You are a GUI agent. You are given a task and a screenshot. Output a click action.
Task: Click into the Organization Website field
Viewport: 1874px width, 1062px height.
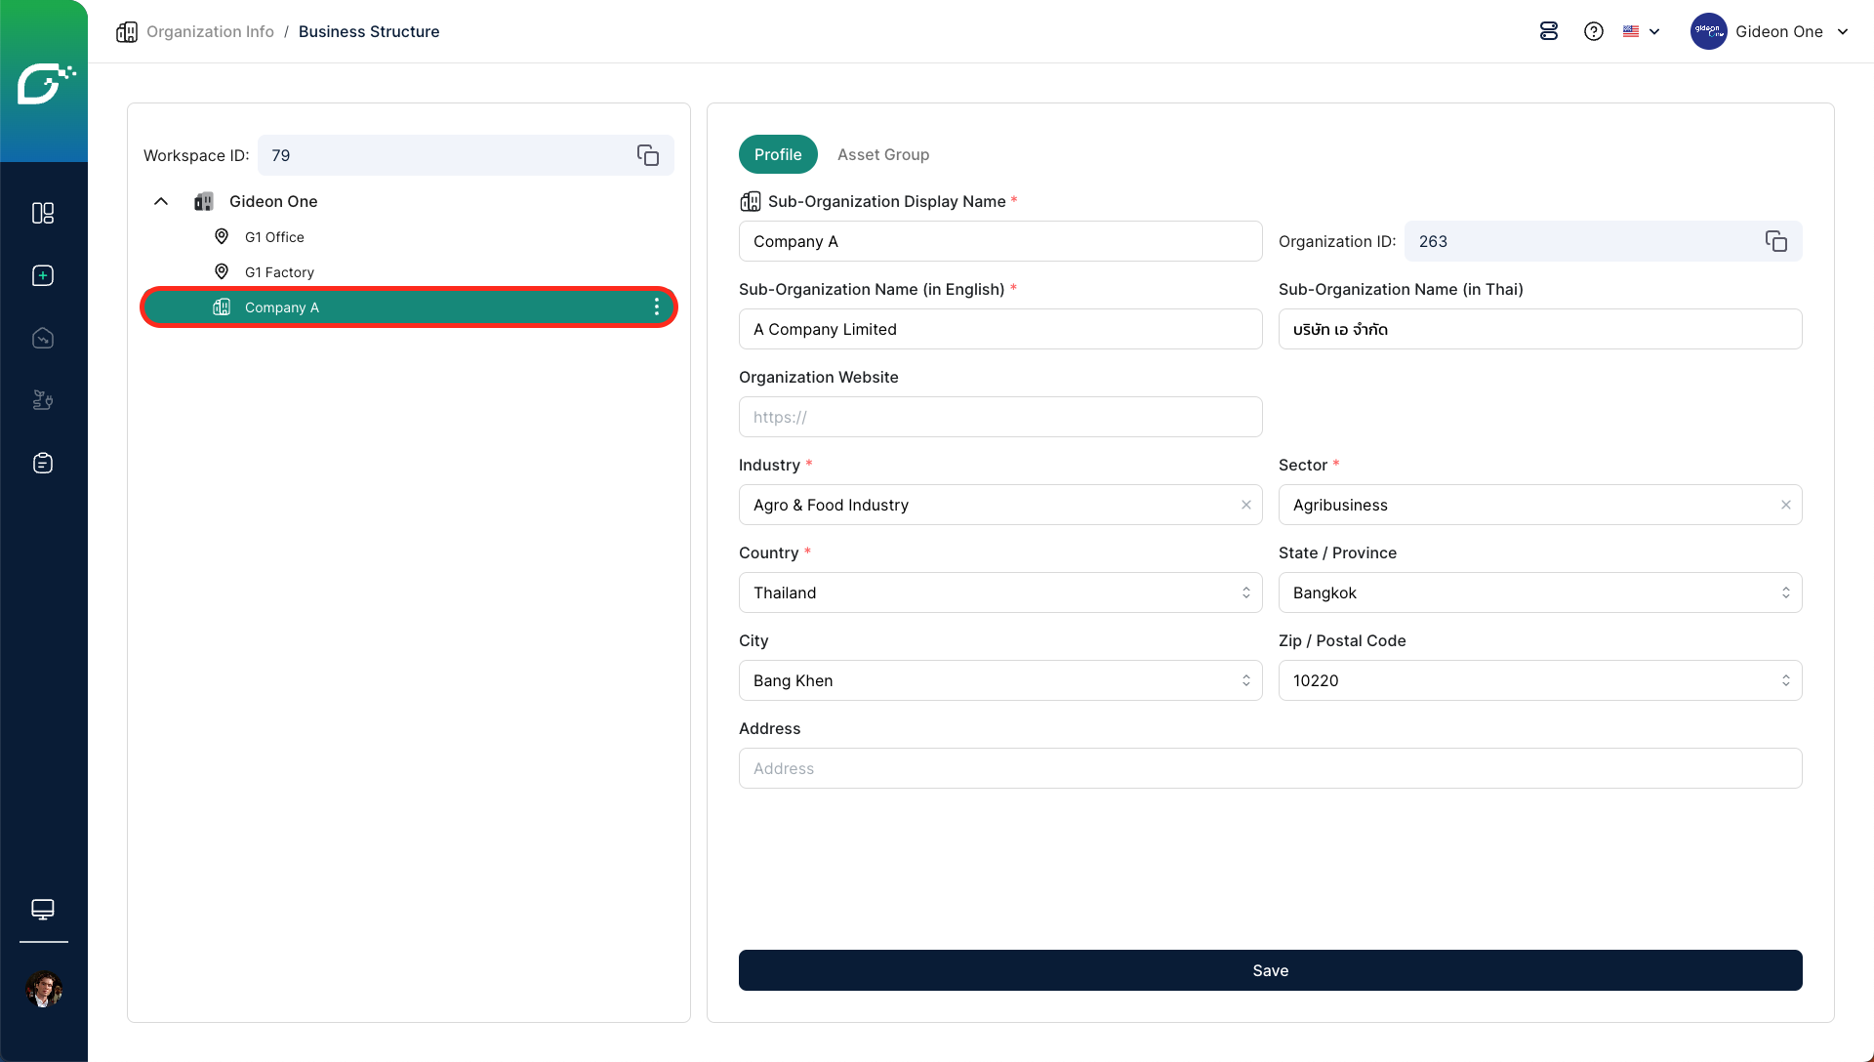999,417
